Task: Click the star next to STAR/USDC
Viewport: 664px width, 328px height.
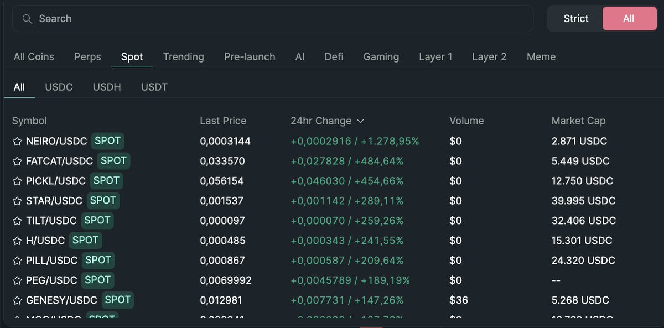Action: point(17,201)
